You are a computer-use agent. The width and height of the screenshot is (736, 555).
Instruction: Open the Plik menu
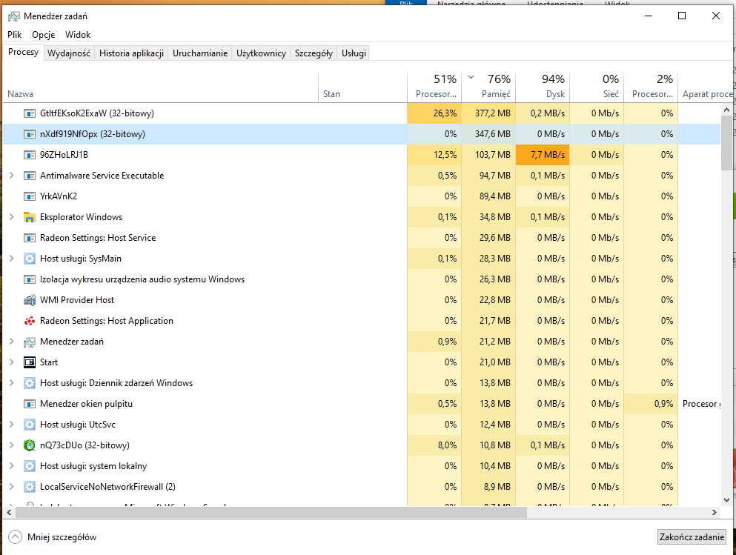[x=15, y=35]
